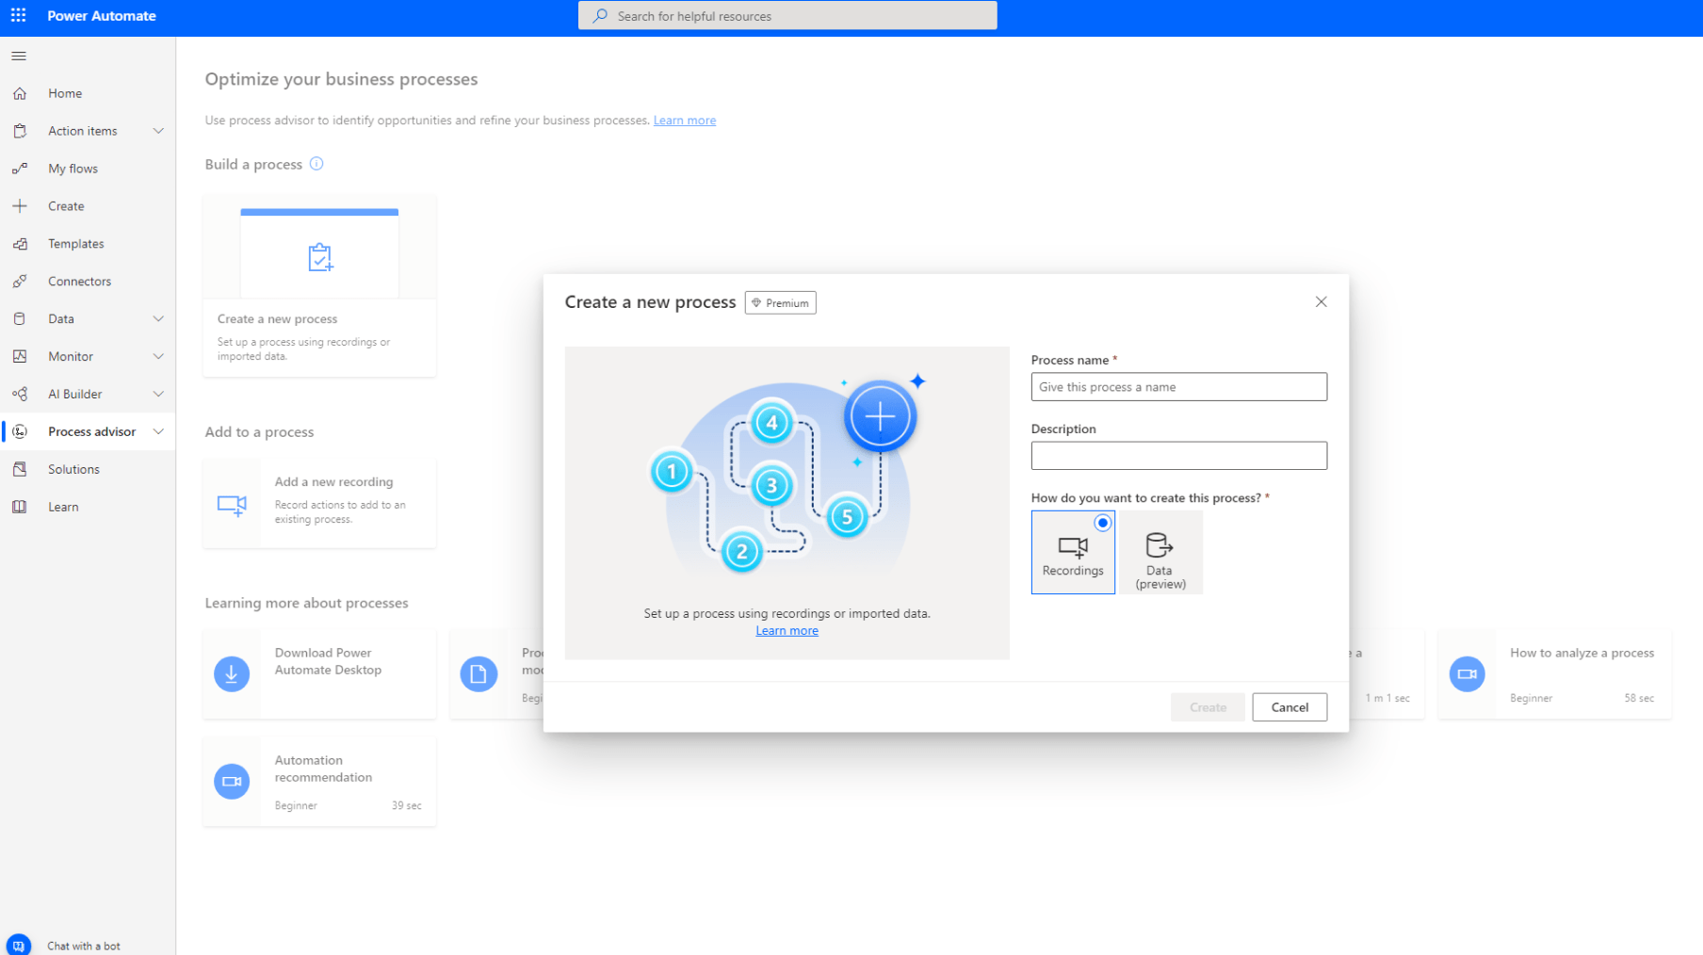Select the Data (preview) option
The height and width of the screenshot is (955, 1703).
click(x=1160, y=552)
